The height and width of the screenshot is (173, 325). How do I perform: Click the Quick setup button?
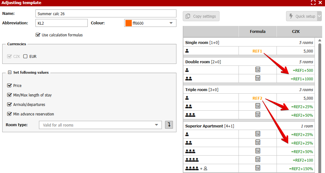pyautogui.click(x=302, y=16)
